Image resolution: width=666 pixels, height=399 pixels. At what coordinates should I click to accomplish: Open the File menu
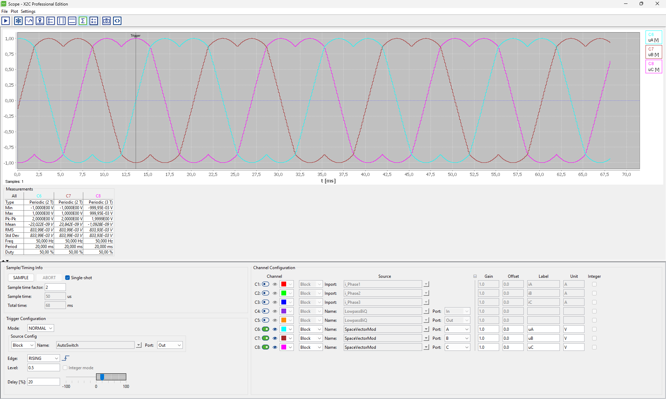[5, 11]
